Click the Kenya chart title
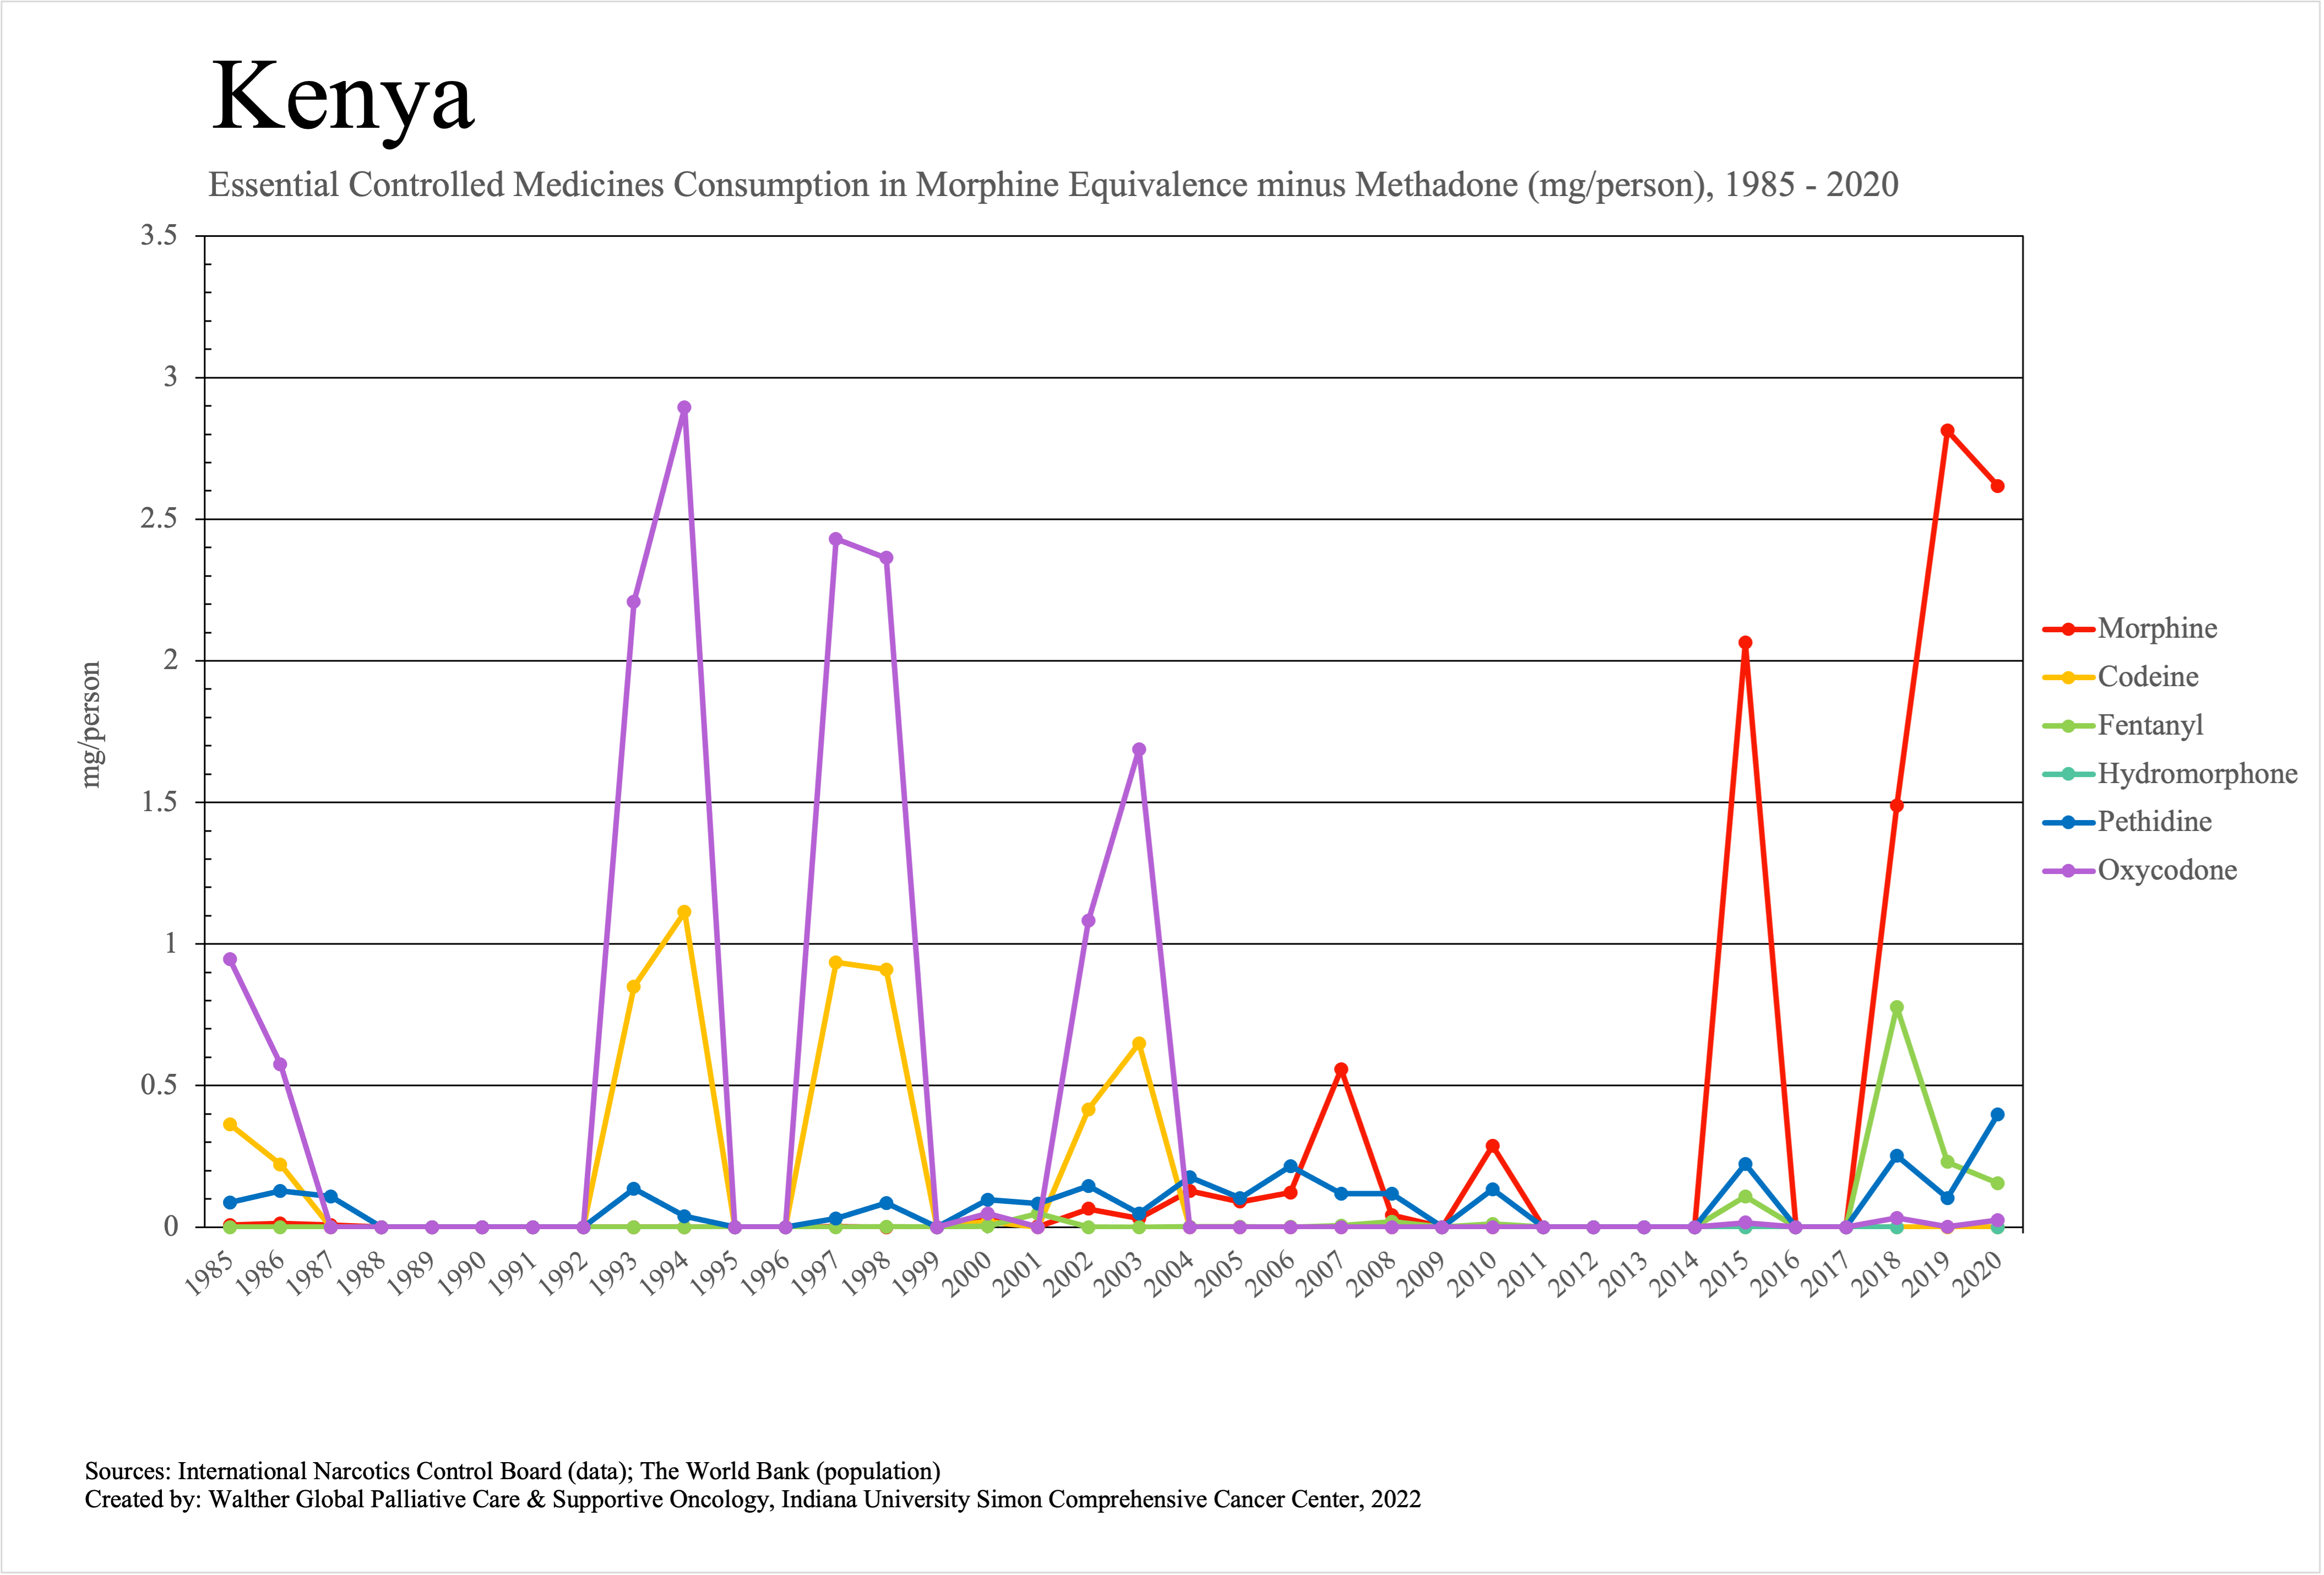This screenshot has height=1575, width=2324. click(342, 97)
